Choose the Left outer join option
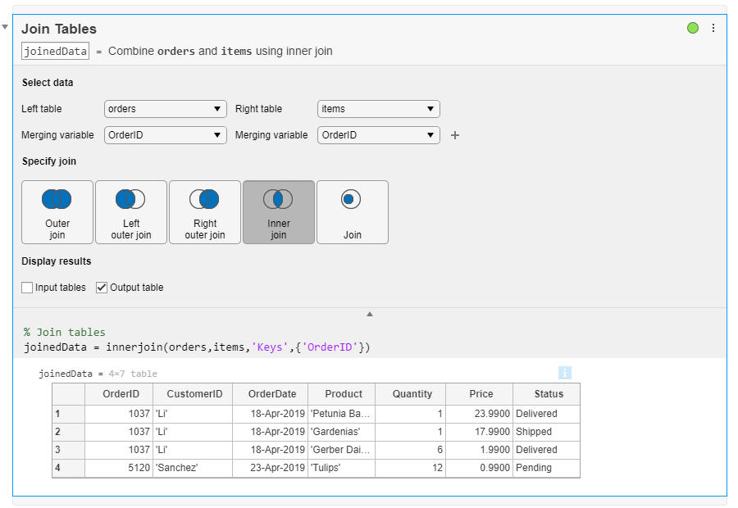738x508 pixels. (x=131, y=212)
